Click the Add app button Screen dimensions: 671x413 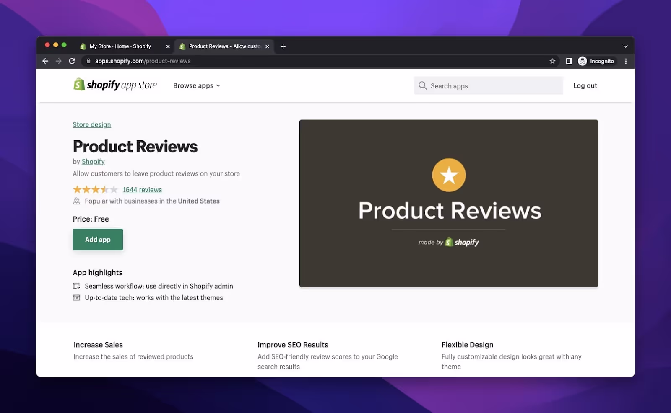point(98,240)
